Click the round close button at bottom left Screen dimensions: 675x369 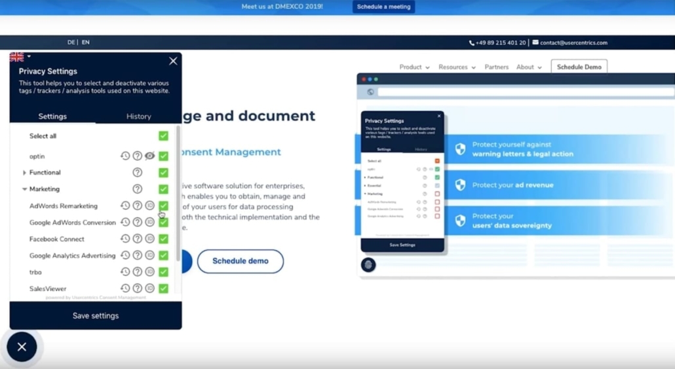(22, 347)
